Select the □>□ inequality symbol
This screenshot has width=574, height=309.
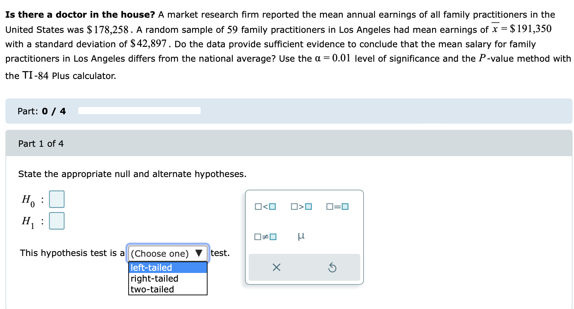tap(301, 207)
